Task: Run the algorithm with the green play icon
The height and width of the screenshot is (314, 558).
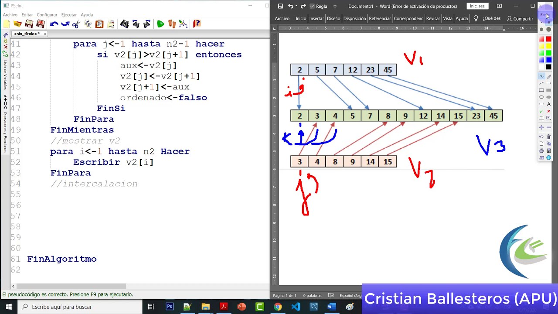Action: tap(160, 24)
